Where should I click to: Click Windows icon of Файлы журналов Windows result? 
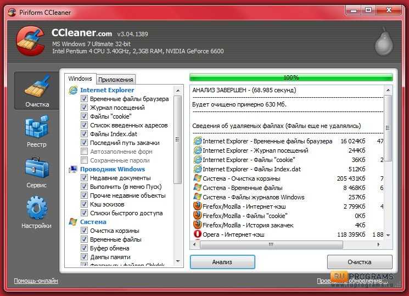tap(198, 197)
